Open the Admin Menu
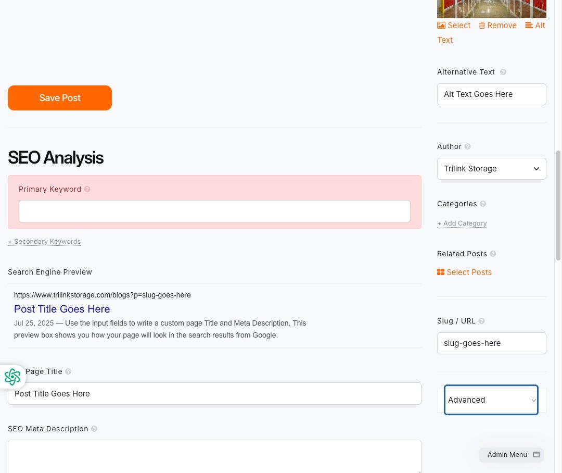The image size is (562, 473). pos(512,455)
